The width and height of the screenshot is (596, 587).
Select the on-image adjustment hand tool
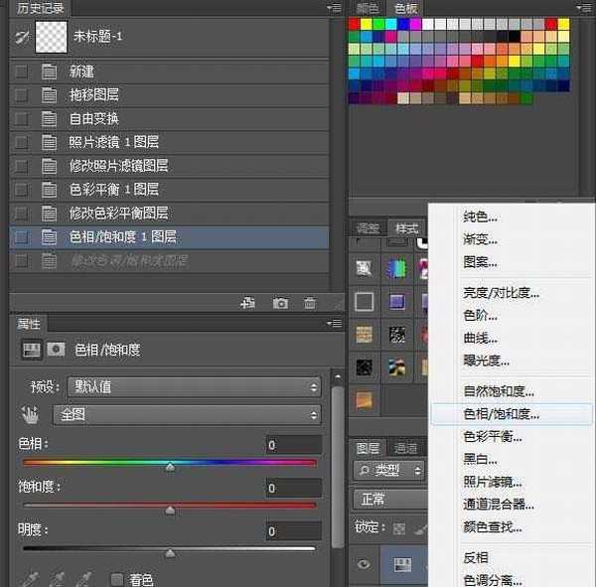31,414
